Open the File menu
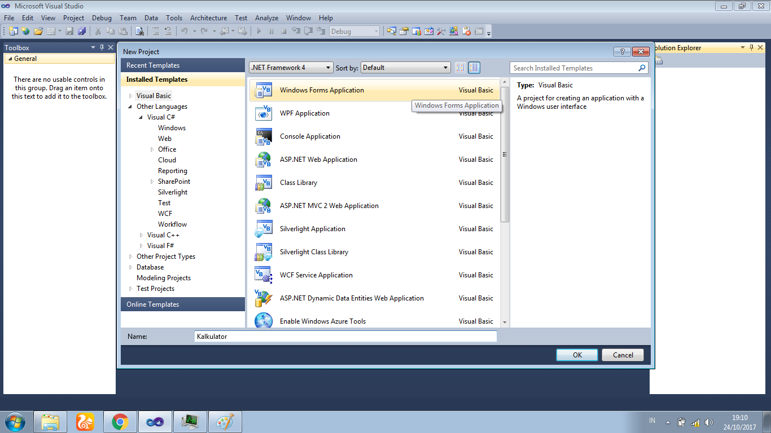 coord(9,18)
